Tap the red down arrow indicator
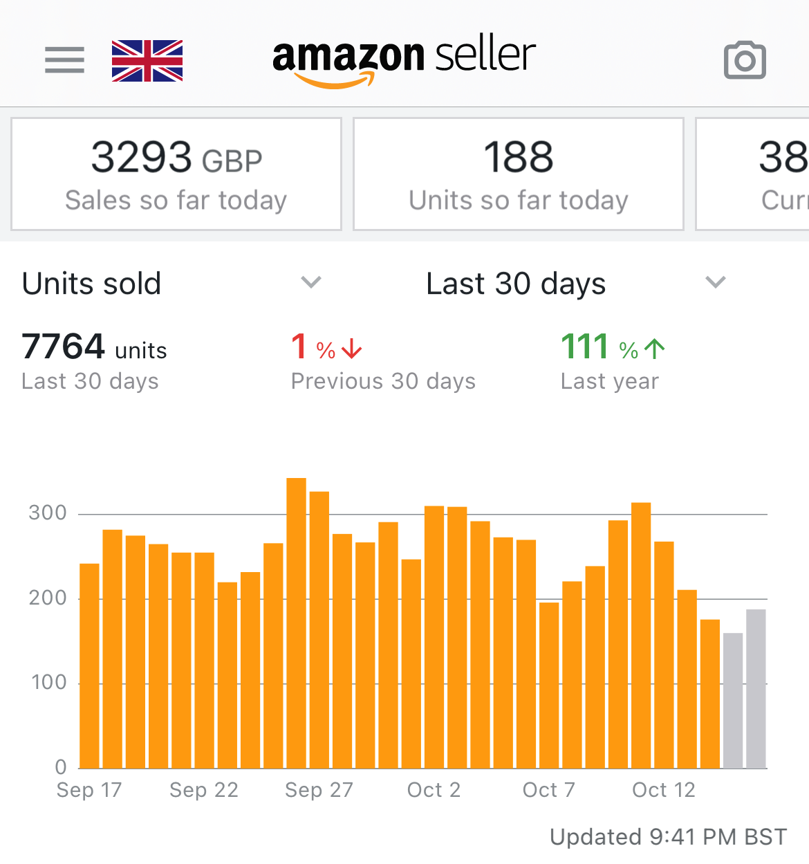Image resolution: width=809 pixels, height=864 pixels. [x=352, y=349]
